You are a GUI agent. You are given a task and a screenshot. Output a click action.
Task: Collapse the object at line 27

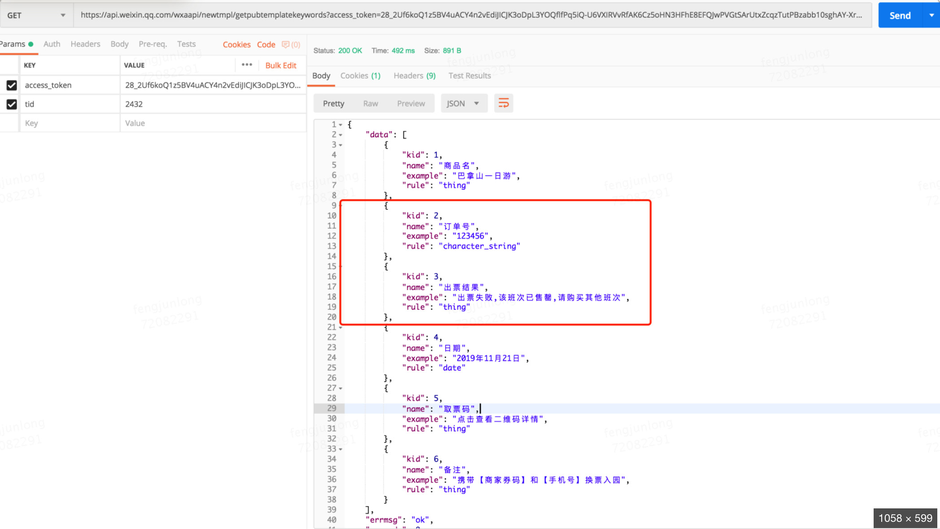click(x=340, y=388)
